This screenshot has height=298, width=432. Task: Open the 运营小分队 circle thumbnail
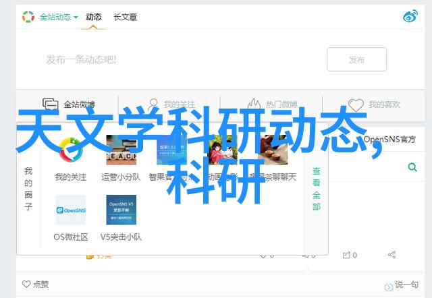(122, 150)
